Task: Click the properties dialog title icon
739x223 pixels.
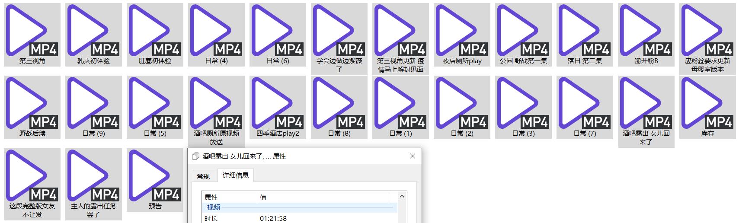Action: point(196,156)
